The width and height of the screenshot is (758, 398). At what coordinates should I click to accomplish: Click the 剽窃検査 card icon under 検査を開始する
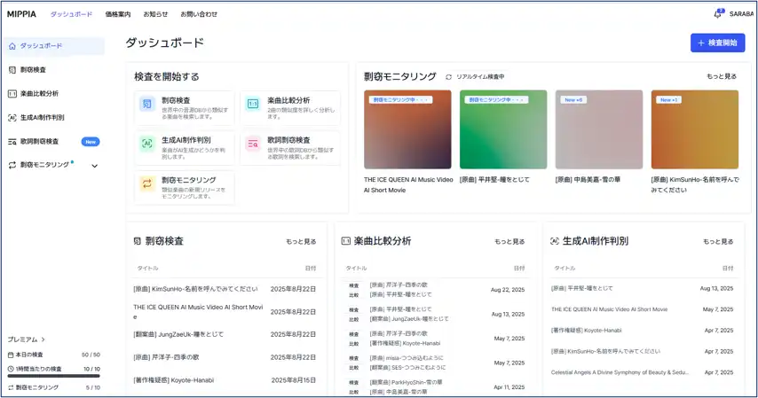point(147,104)
